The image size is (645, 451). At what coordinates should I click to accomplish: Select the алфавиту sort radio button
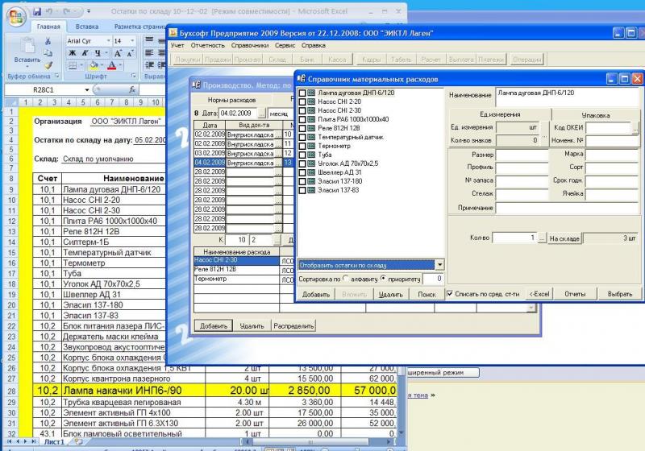(x=346, y=279)
